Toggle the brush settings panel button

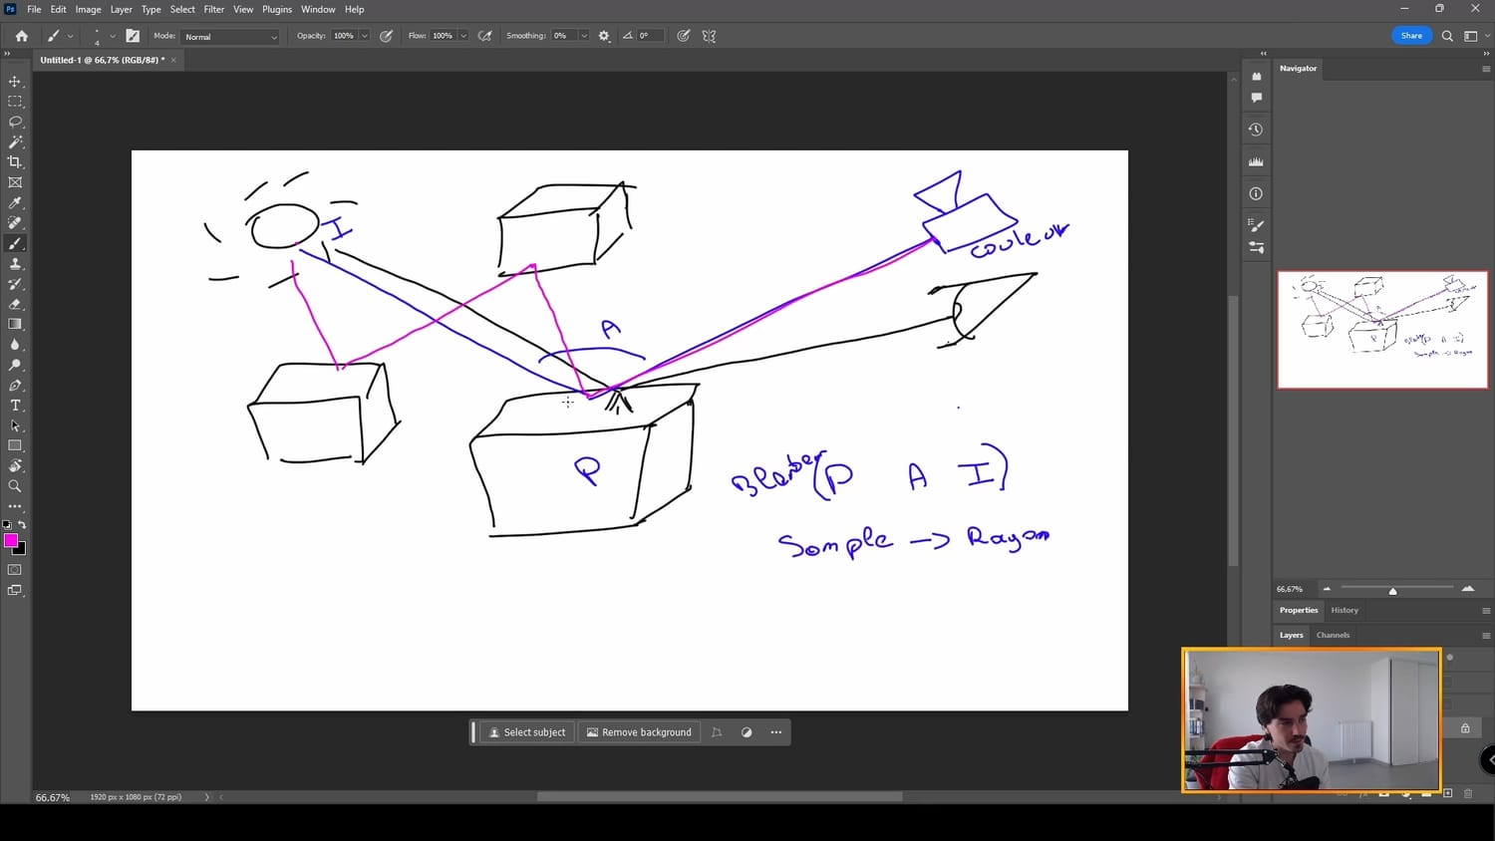pos(133,36)
